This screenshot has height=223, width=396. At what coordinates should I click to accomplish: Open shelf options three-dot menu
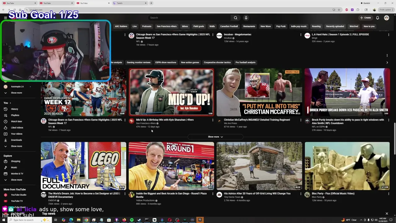point(387,56)
